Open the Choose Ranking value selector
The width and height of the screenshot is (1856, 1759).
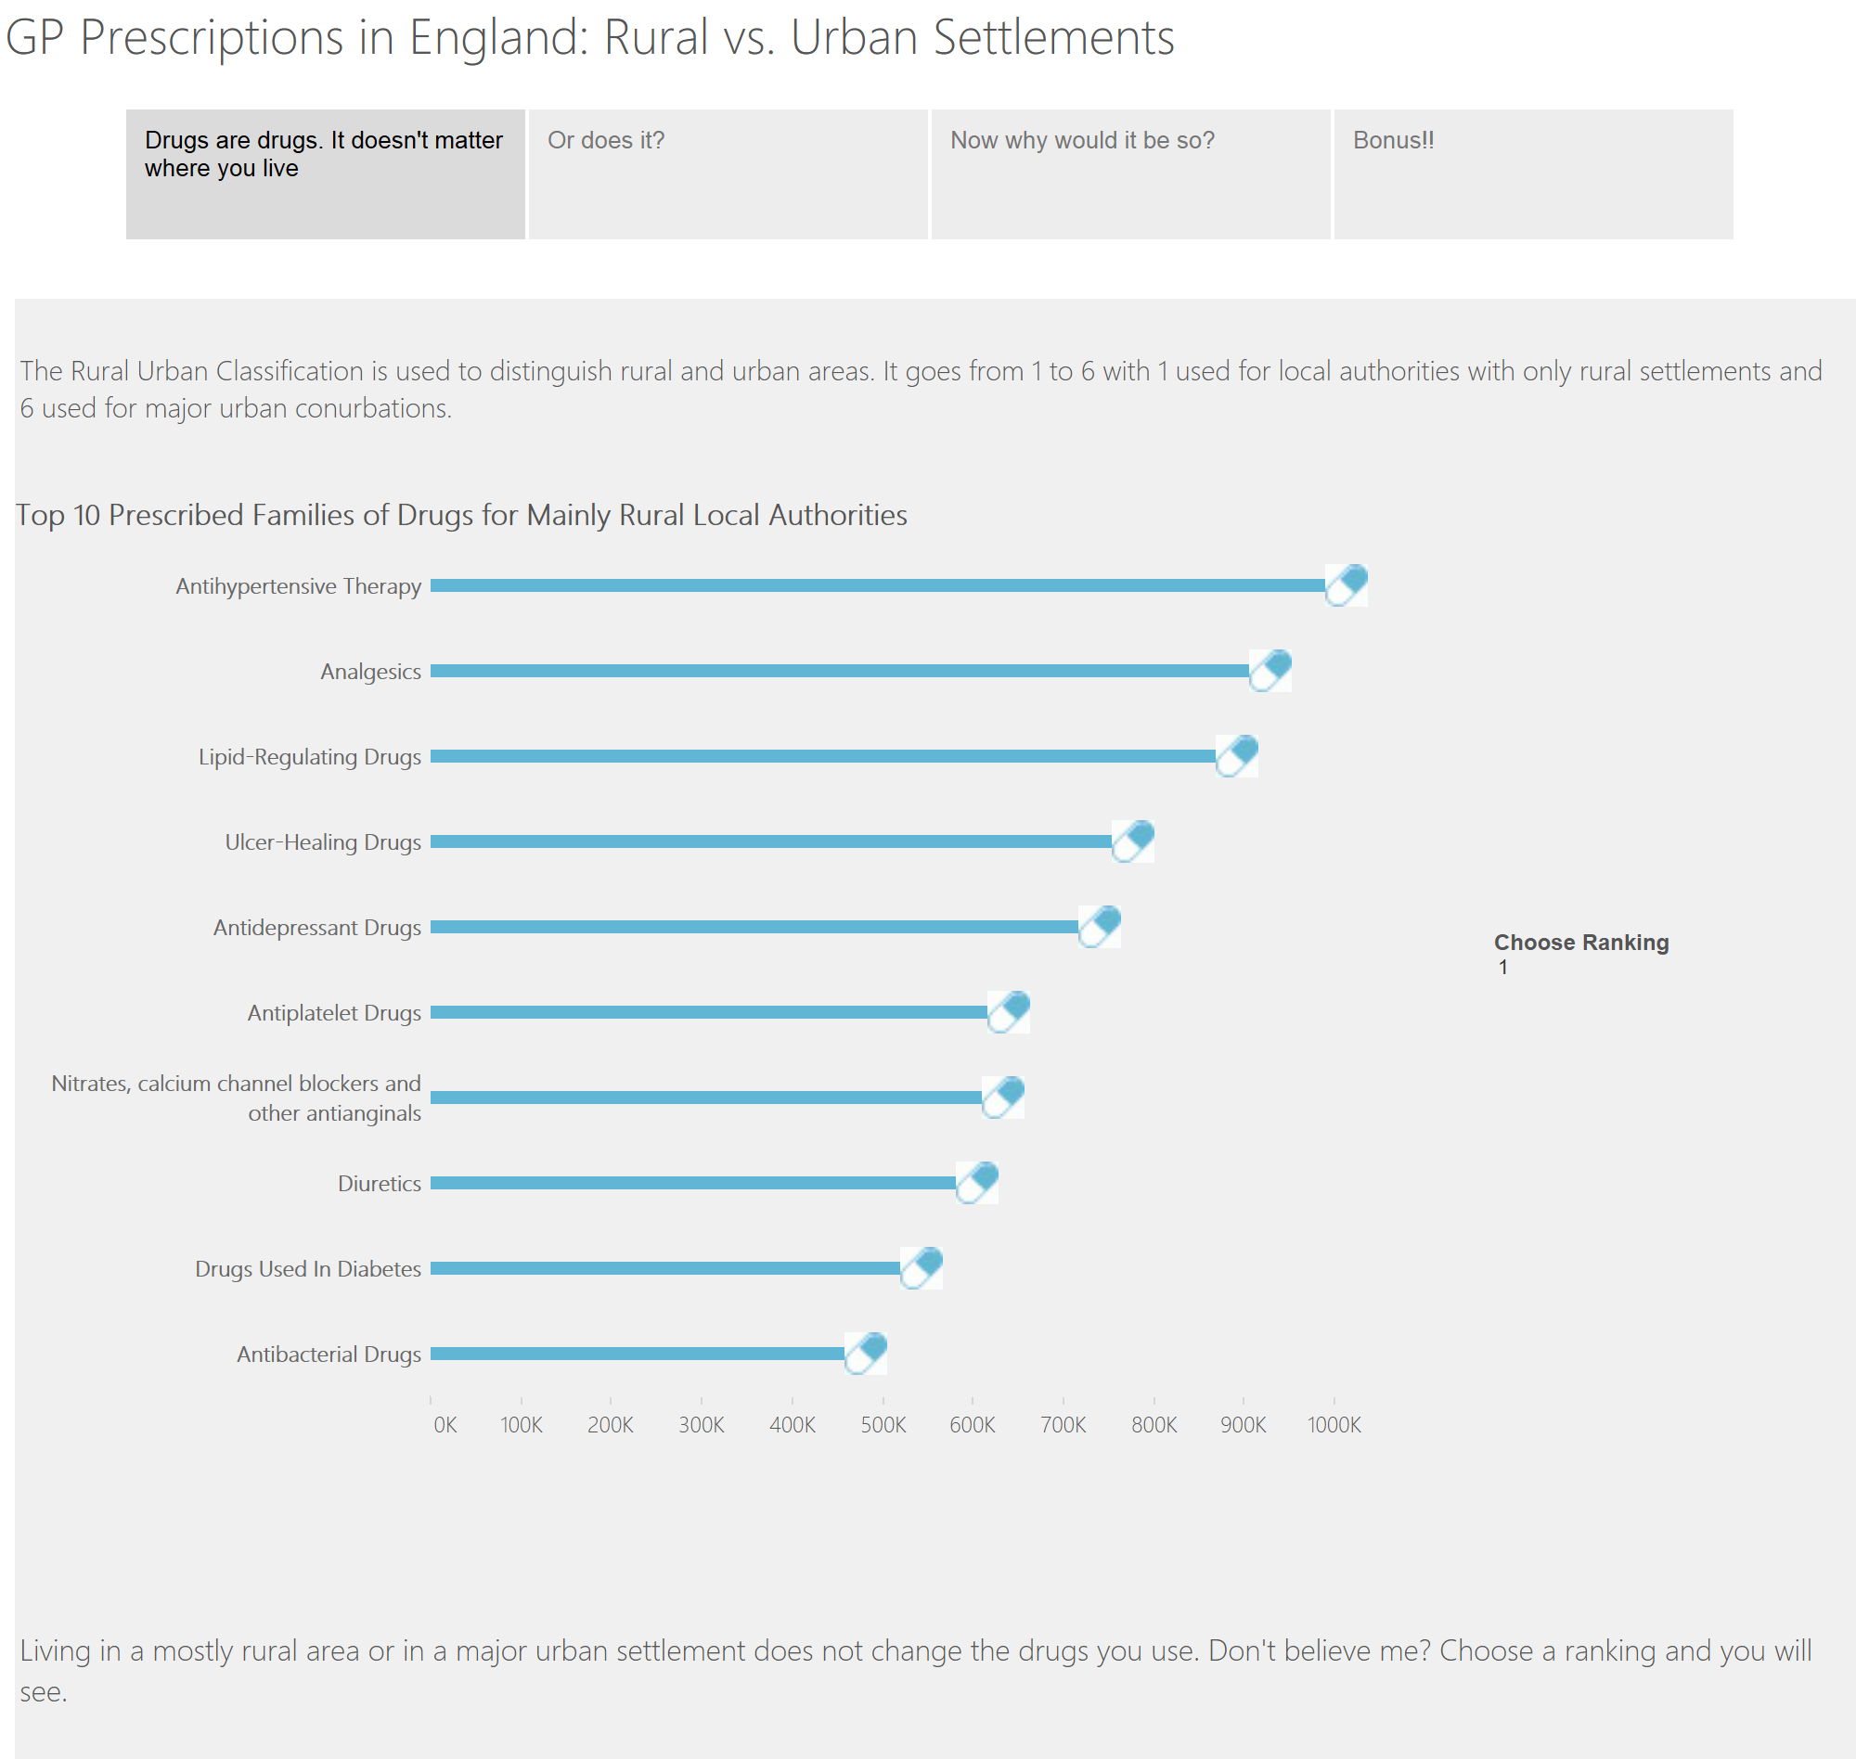point(1503,968)
